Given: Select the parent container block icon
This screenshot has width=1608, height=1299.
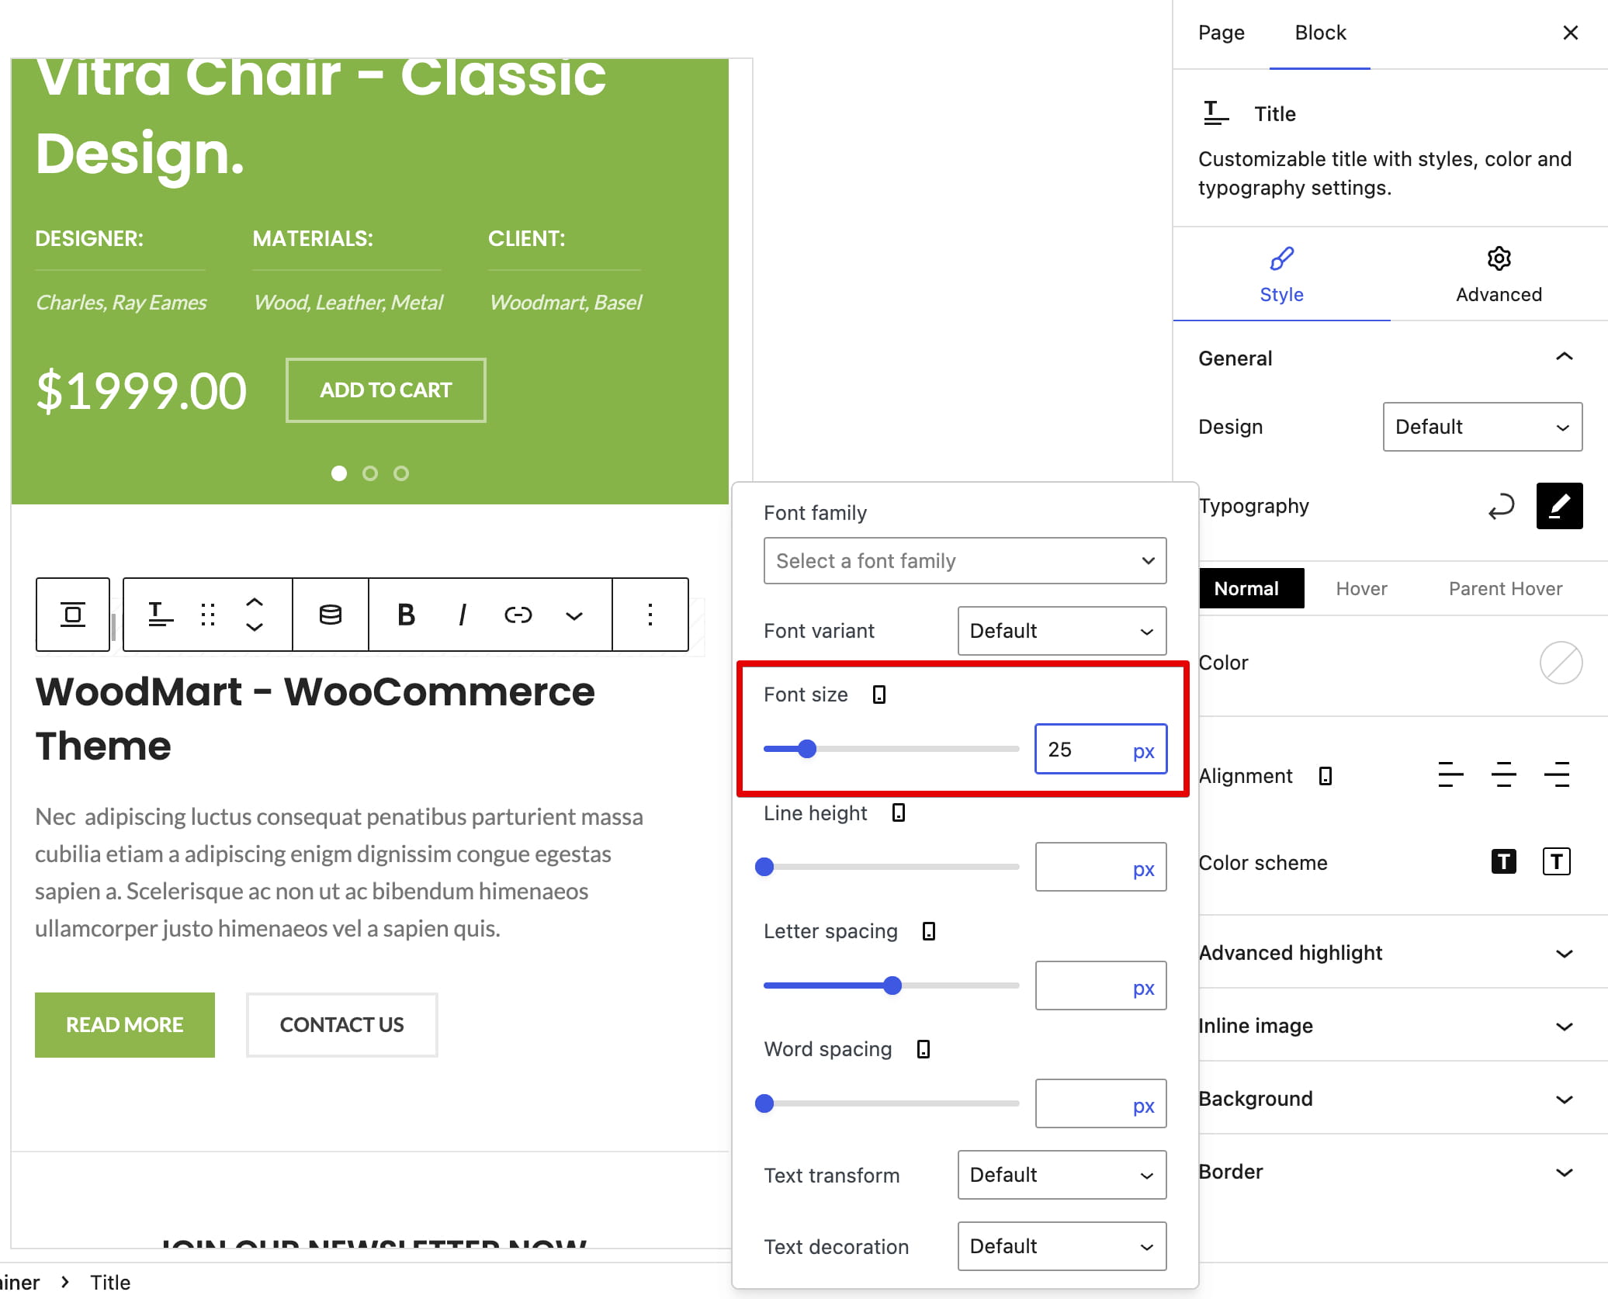Looking at the screenshot, I should tap(73, 615).
